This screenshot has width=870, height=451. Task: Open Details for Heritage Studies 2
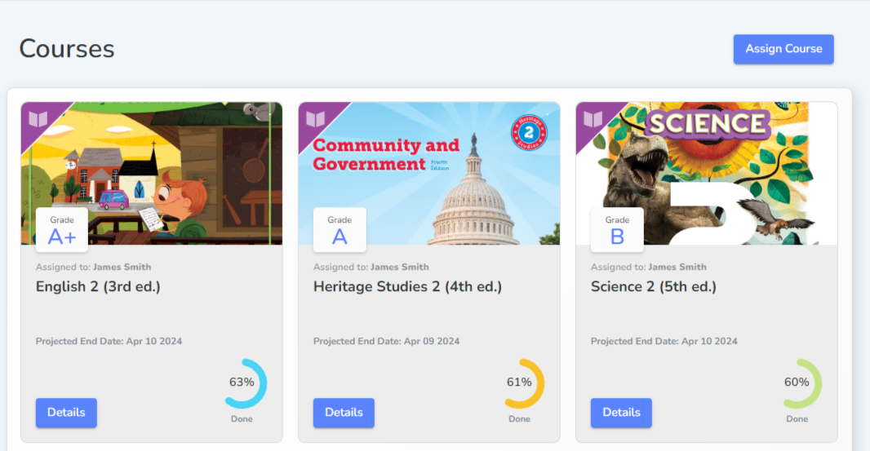click(x=344, y=412)
